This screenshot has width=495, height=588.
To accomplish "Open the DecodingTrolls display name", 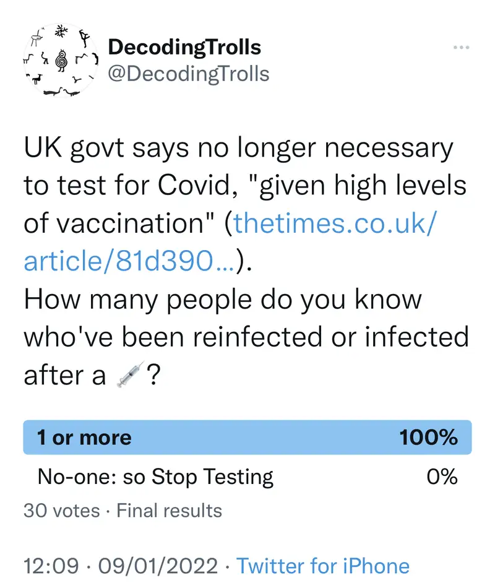I will pyautogui.click(x=184, y=47).
